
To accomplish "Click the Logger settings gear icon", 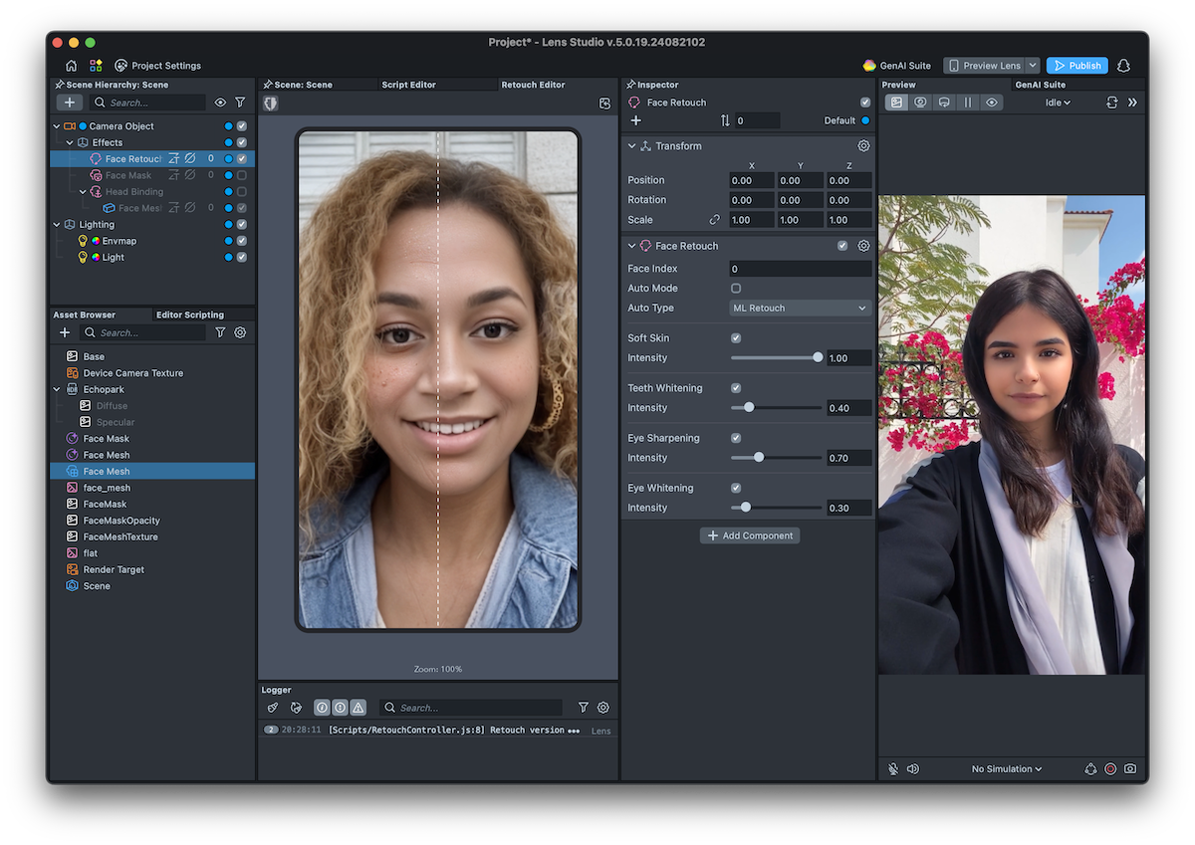I will tap(602, 708).
